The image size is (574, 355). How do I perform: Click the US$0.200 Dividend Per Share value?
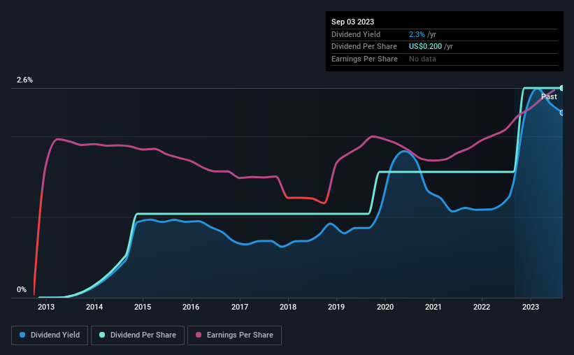(x=425, y=47)
